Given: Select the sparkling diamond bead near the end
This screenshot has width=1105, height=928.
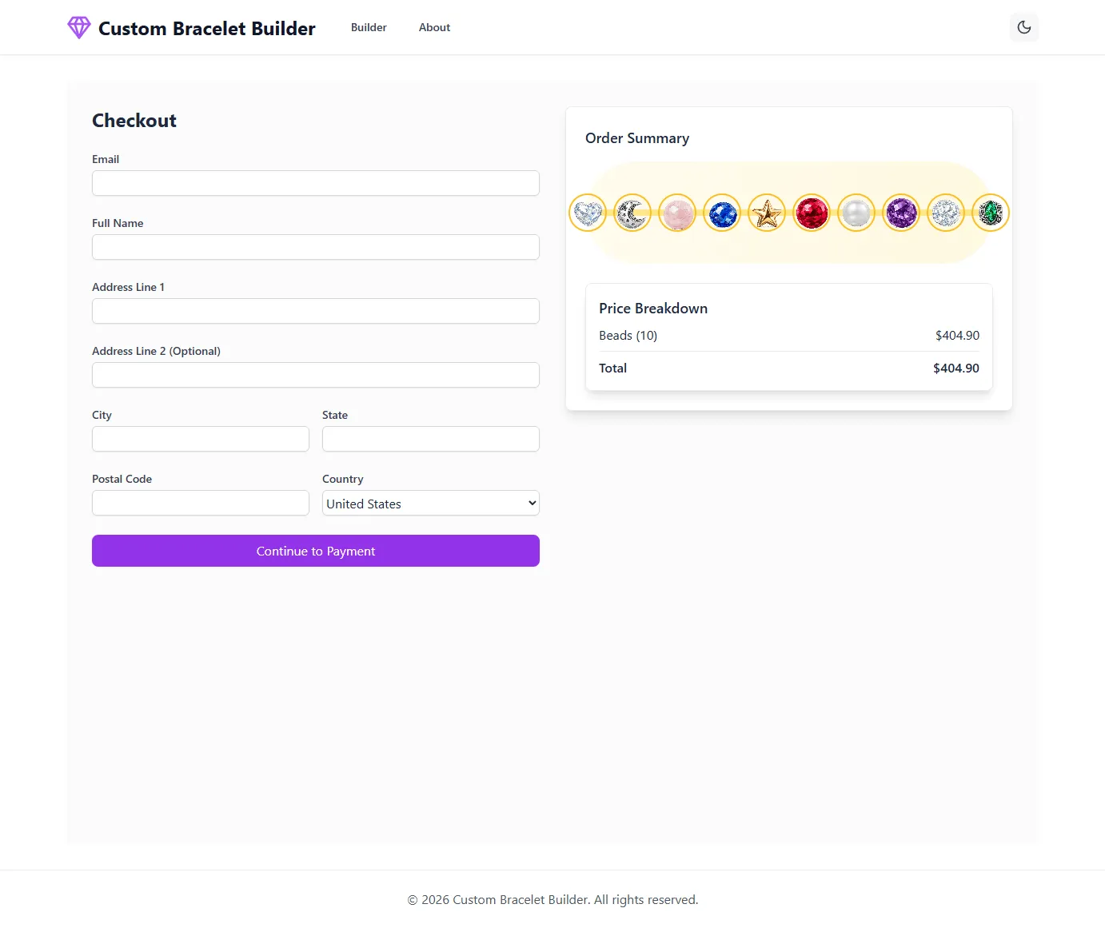Looking at the screenshot, I should pos(946,213).
